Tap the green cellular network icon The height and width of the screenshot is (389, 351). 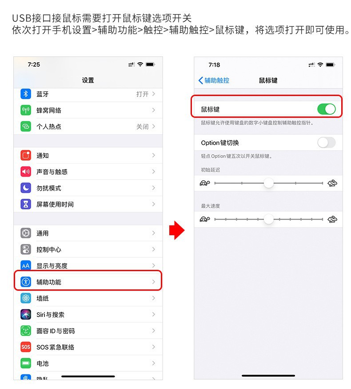(x=26, y=110)
